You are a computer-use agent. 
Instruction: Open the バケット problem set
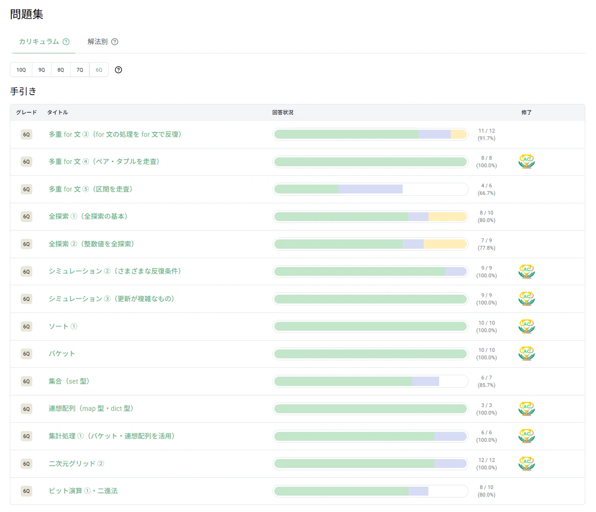click(x=62, y=354)
